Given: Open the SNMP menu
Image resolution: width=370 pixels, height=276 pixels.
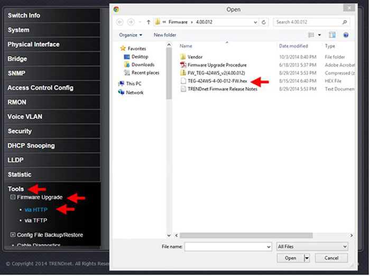Looking at the screenshot, I should point(52,73).
